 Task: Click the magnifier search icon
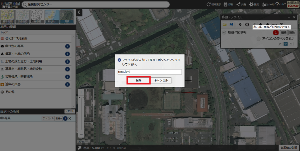(x=25, y=4)
